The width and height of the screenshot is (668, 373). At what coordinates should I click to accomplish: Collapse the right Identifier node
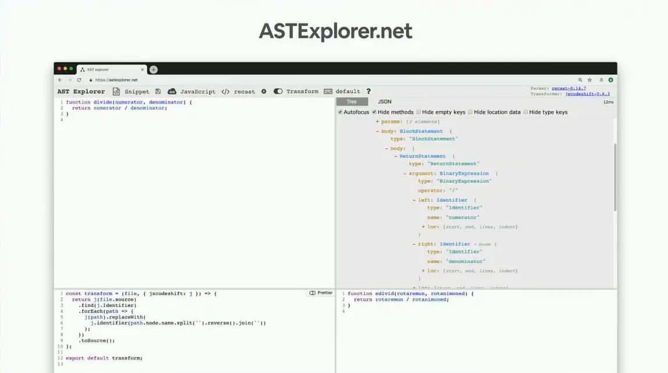pos(414,244)
